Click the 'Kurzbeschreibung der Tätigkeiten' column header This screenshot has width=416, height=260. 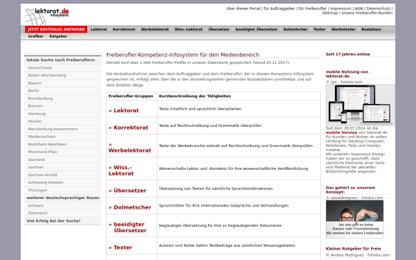(x=195, y=96)
